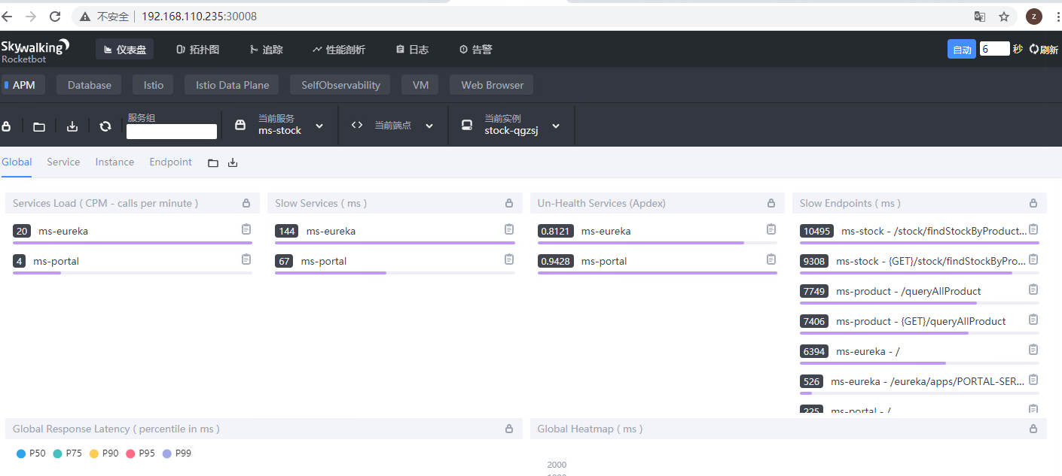Click the service group input field
This screenshot has width=1062, height=476.
[172, 132]
